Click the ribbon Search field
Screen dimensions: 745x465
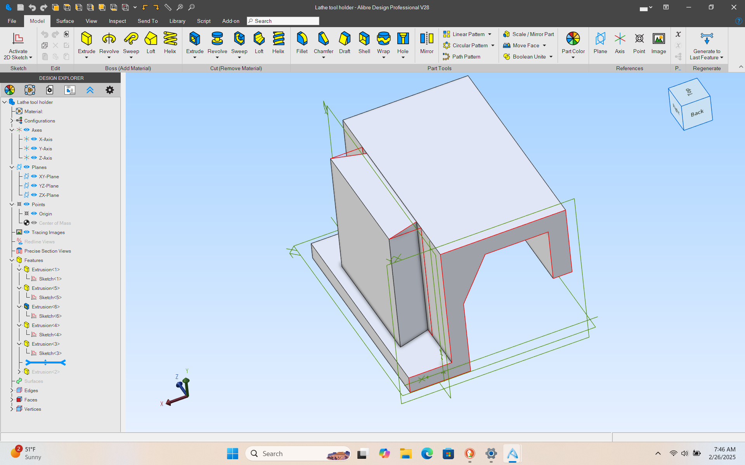(x=283, y=21)
